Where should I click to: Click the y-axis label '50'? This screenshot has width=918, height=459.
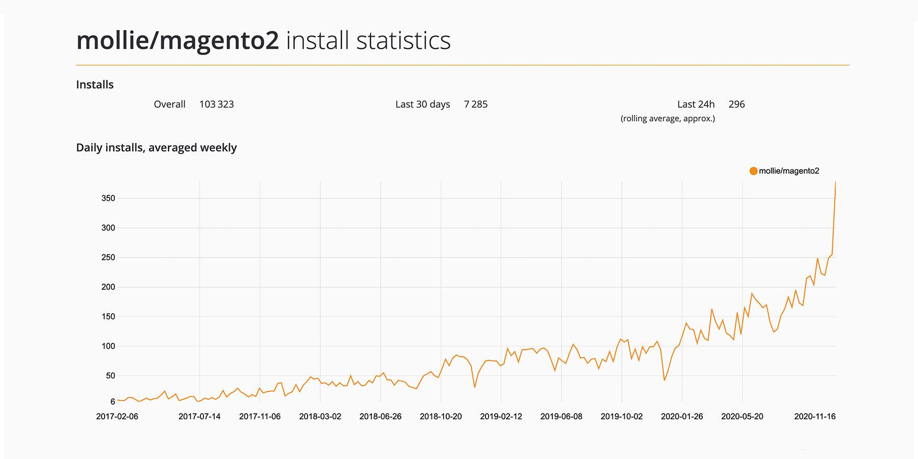coord(111,376)
